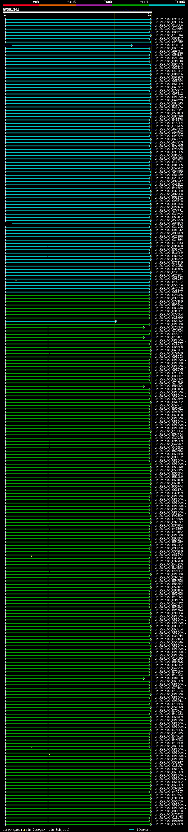The width and height of the screenshot is (188, 832).
Task: Click the short alignment bar for UniRef100_Q1WLT3
Action: pos(72,45)
